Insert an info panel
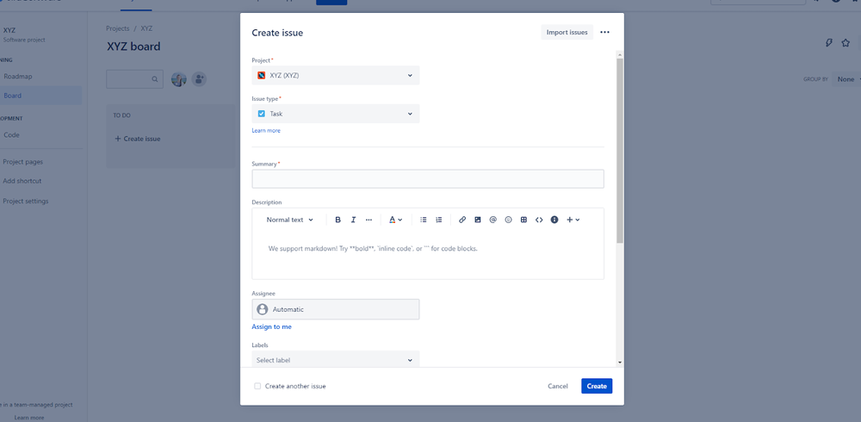 point(554,220)
